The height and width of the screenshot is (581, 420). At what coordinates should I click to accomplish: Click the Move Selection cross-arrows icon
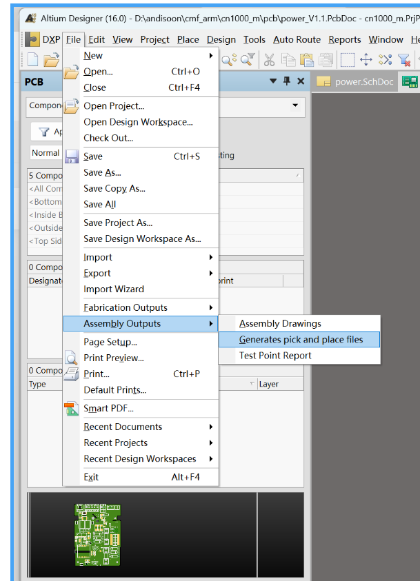(366, 60)
